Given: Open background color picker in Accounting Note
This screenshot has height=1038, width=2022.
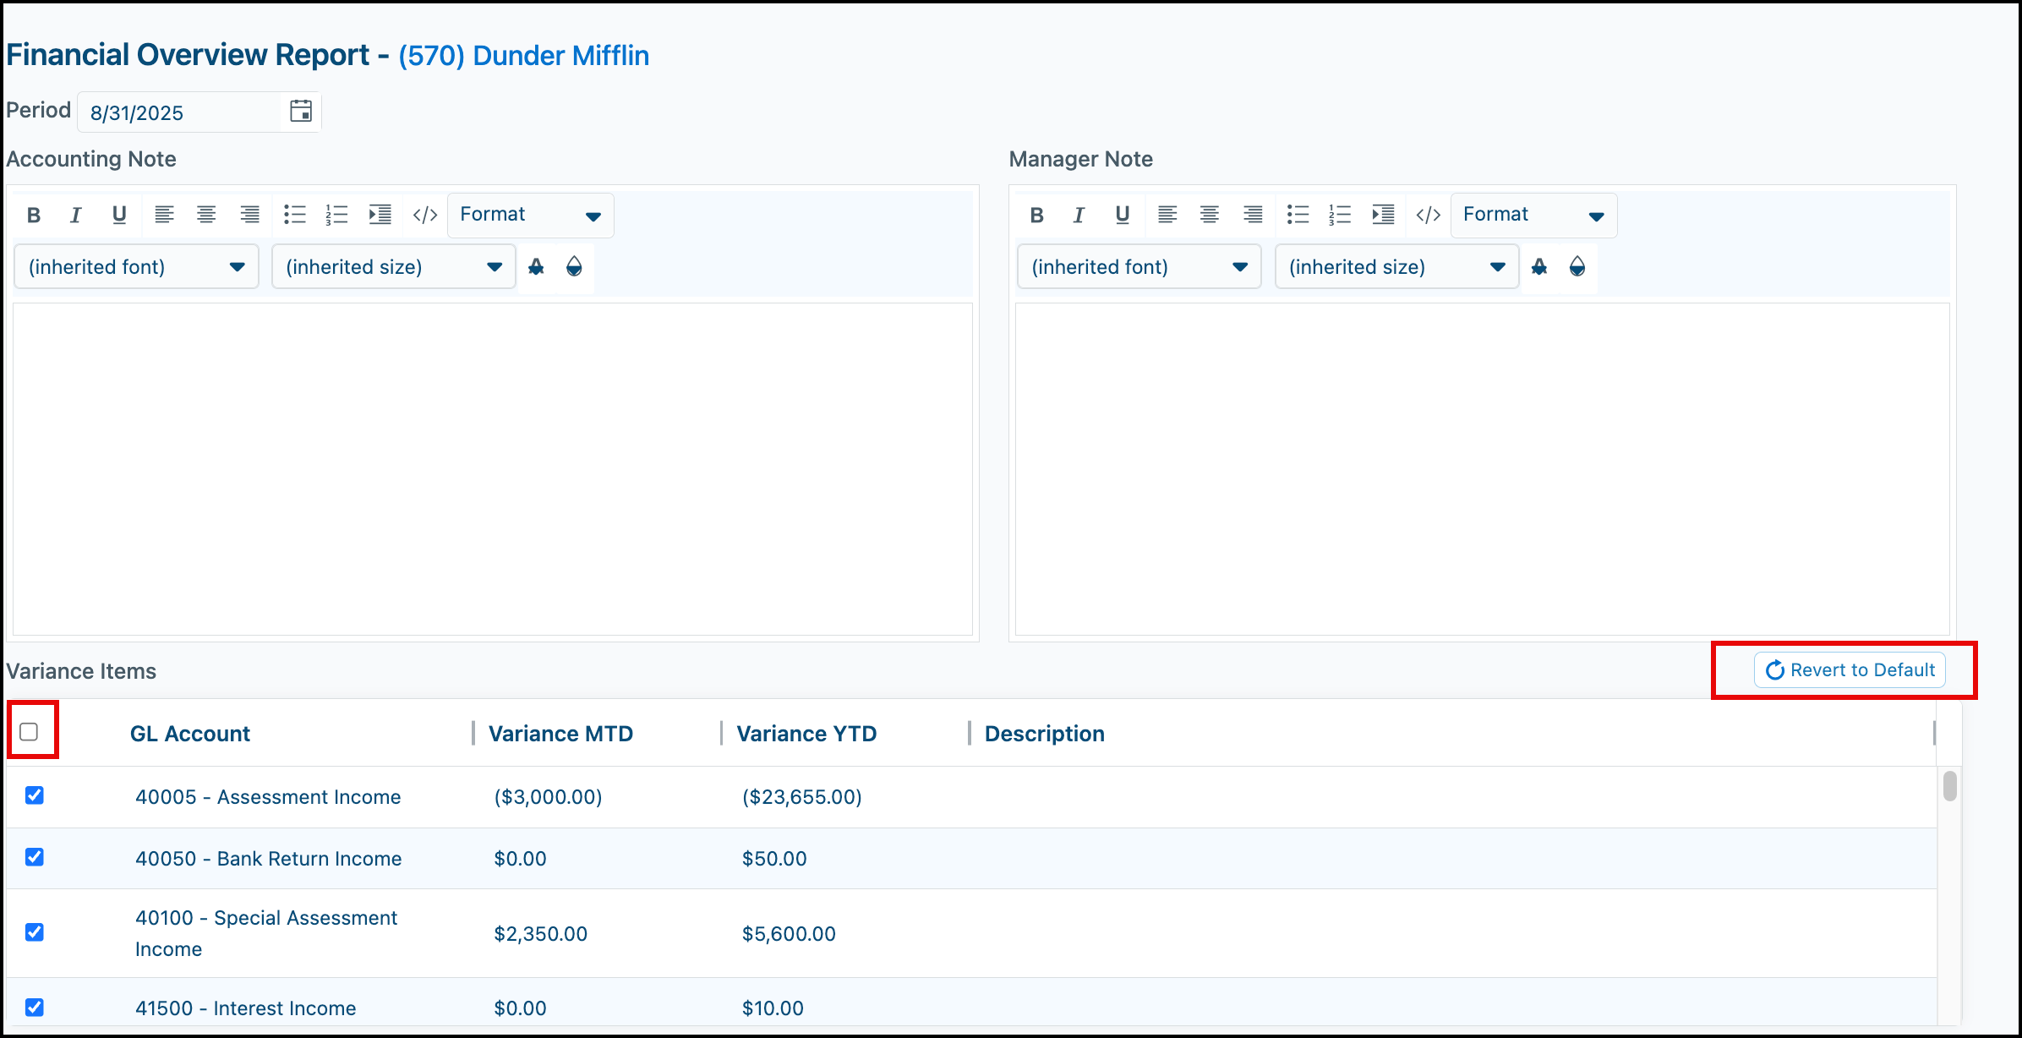Looking at the screenshot, I should pos(574,267).
